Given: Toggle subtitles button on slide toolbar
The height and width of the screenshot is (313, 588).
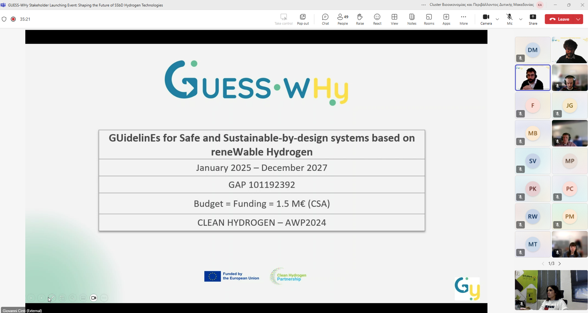Looking at the screenshot, I should pos(83,298).
